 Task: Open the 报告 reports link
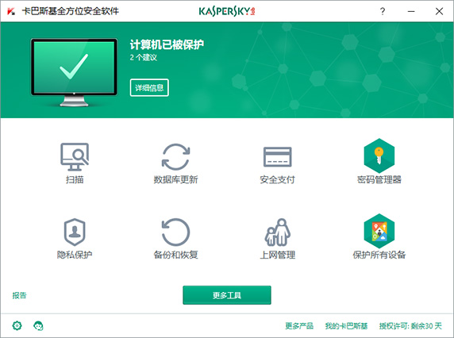tap(19, 295)
